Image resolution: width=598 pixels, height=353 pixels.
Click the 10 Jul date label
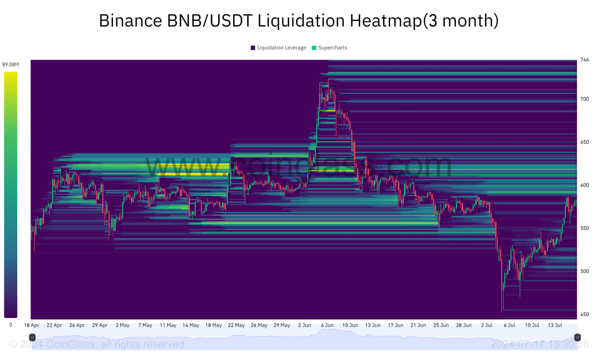coord(532,325)
